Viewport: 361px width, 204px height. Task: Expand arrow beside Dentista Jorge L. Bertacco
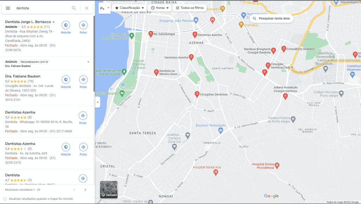[x=54, y=22]
